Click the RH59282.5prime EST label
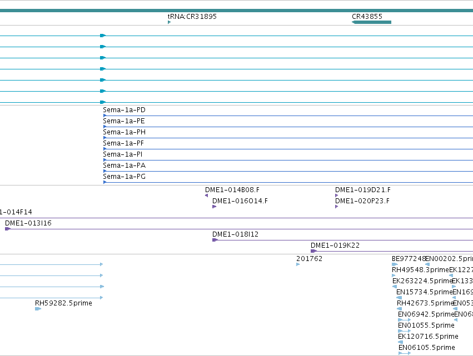The height and width of the screenshot is (356, 473). point(63,303)
